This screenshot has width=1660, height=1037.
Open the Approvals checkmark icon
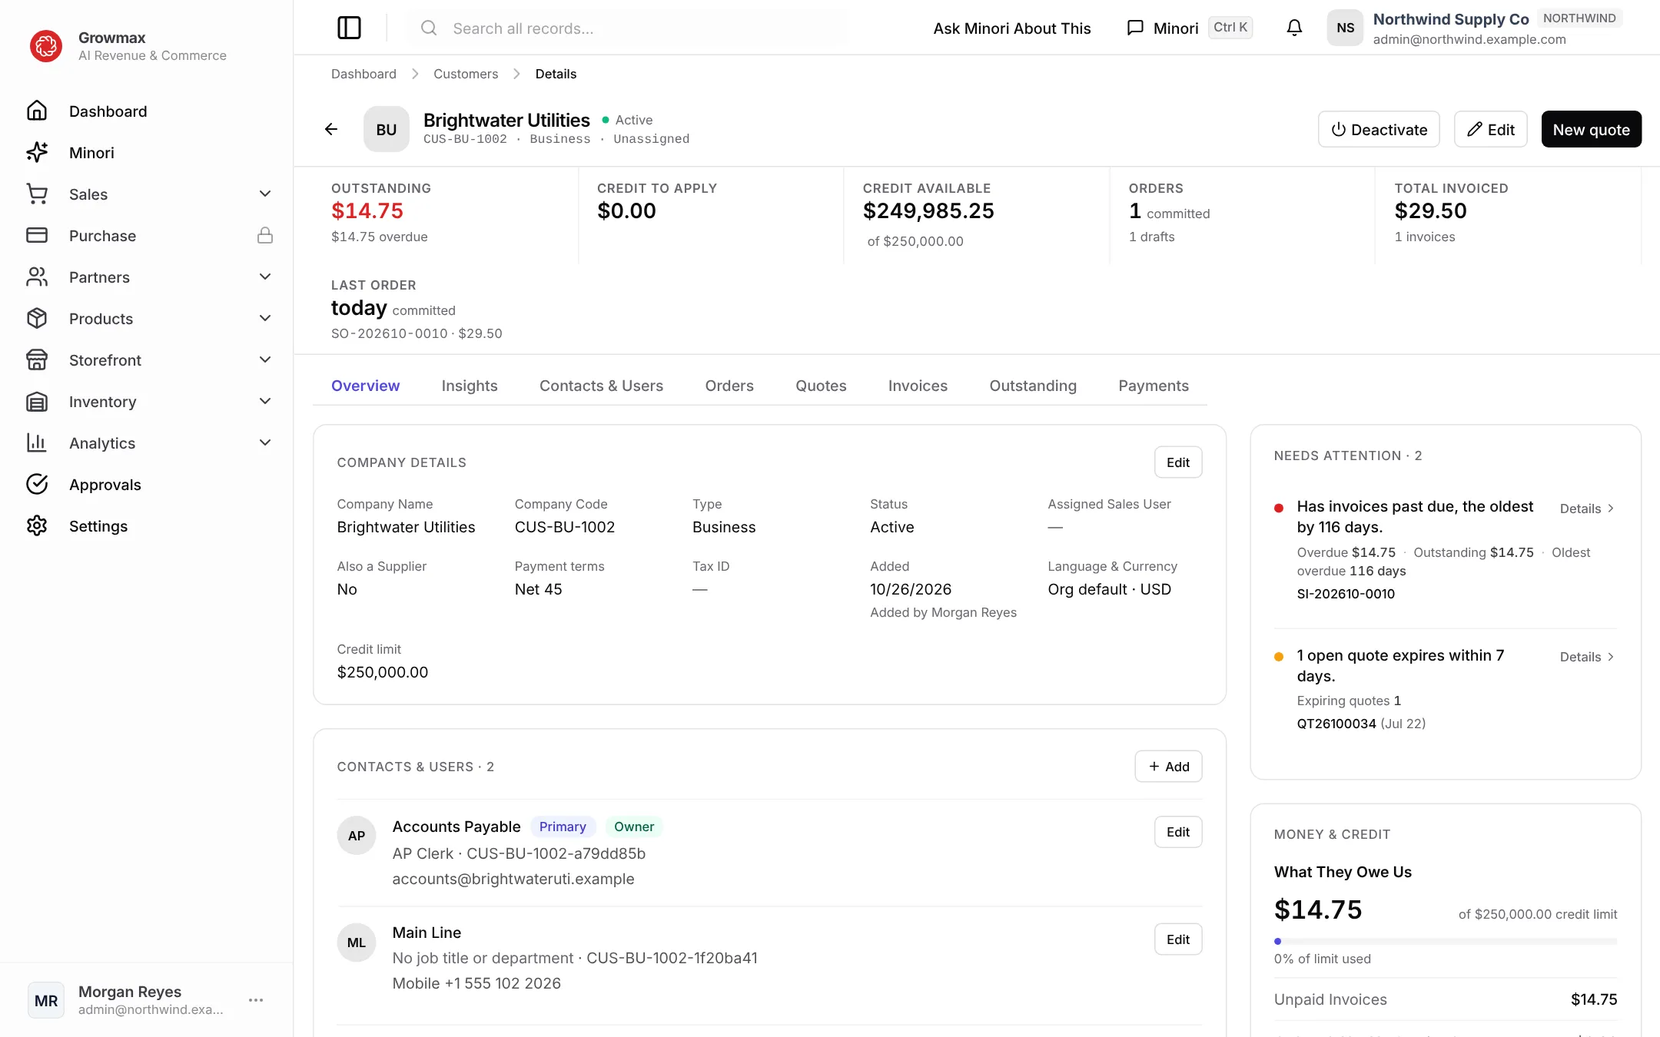click(x=37, y=484)
